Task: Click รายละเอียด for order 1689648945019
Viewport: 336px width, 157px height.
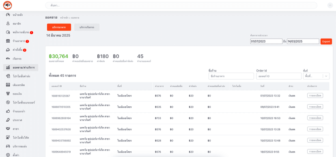Action: [x=315, y=151]
